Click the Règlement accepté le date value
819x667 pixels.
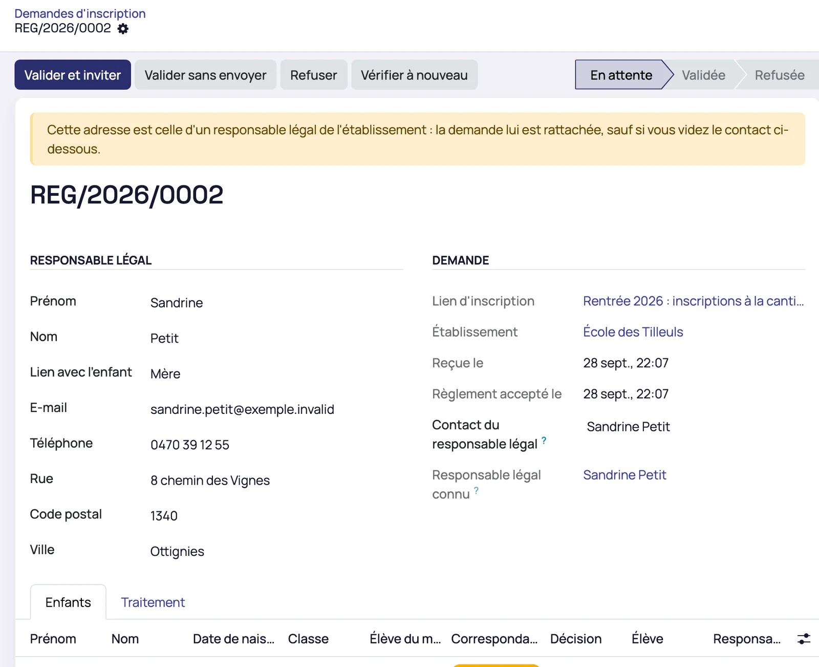tap(626, 394)
